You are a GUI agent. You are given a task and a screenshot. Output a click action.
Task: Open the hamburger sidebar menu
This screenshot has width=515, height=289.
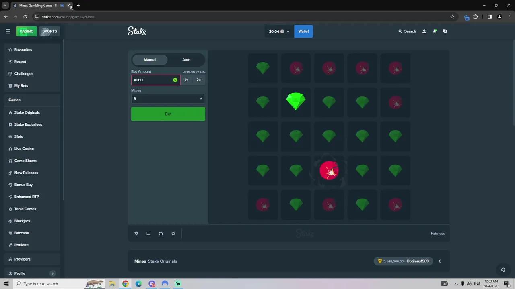tap(8, 31)
